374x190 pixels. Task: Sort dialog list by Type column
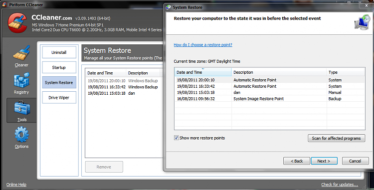346,72
